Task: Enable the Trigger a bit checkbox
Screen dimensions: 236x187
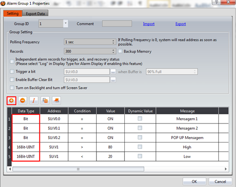Action: tap(12, 71)
